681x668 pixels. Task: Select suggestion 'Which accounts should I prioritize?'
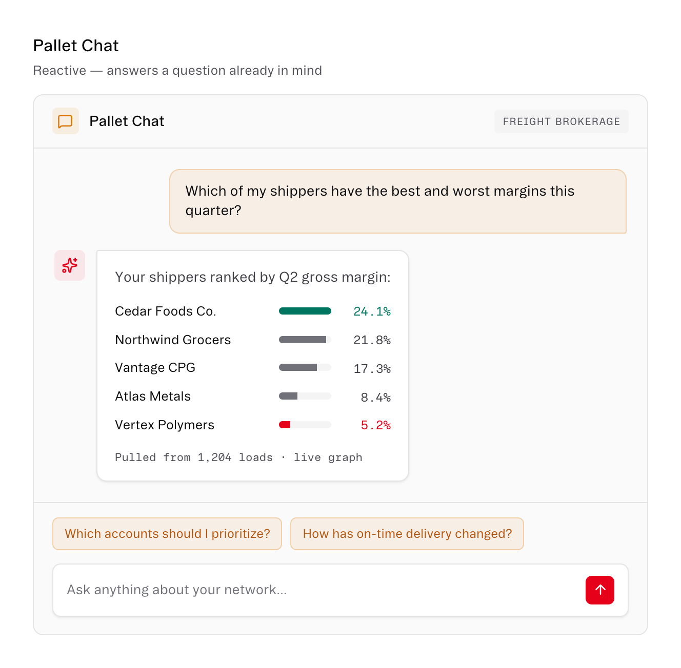click(167, 534)
